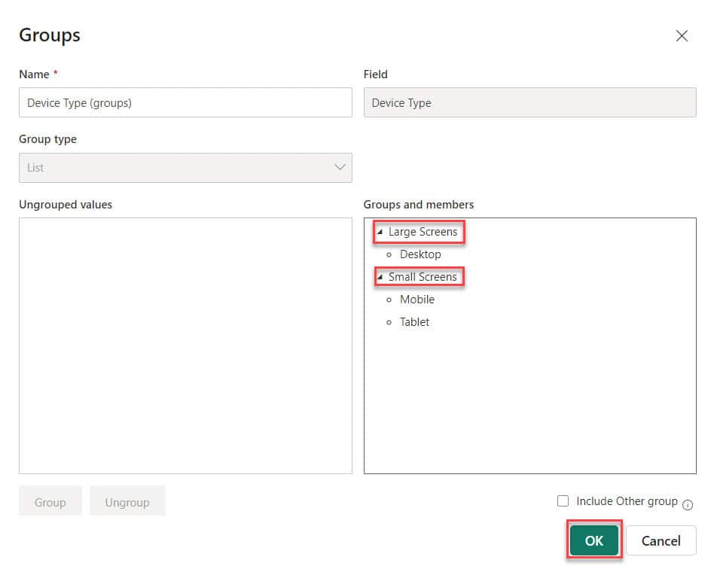The image size is (714, 572).
Task: Collapse the Small Screens group arrow
Action: click(380, 277)
